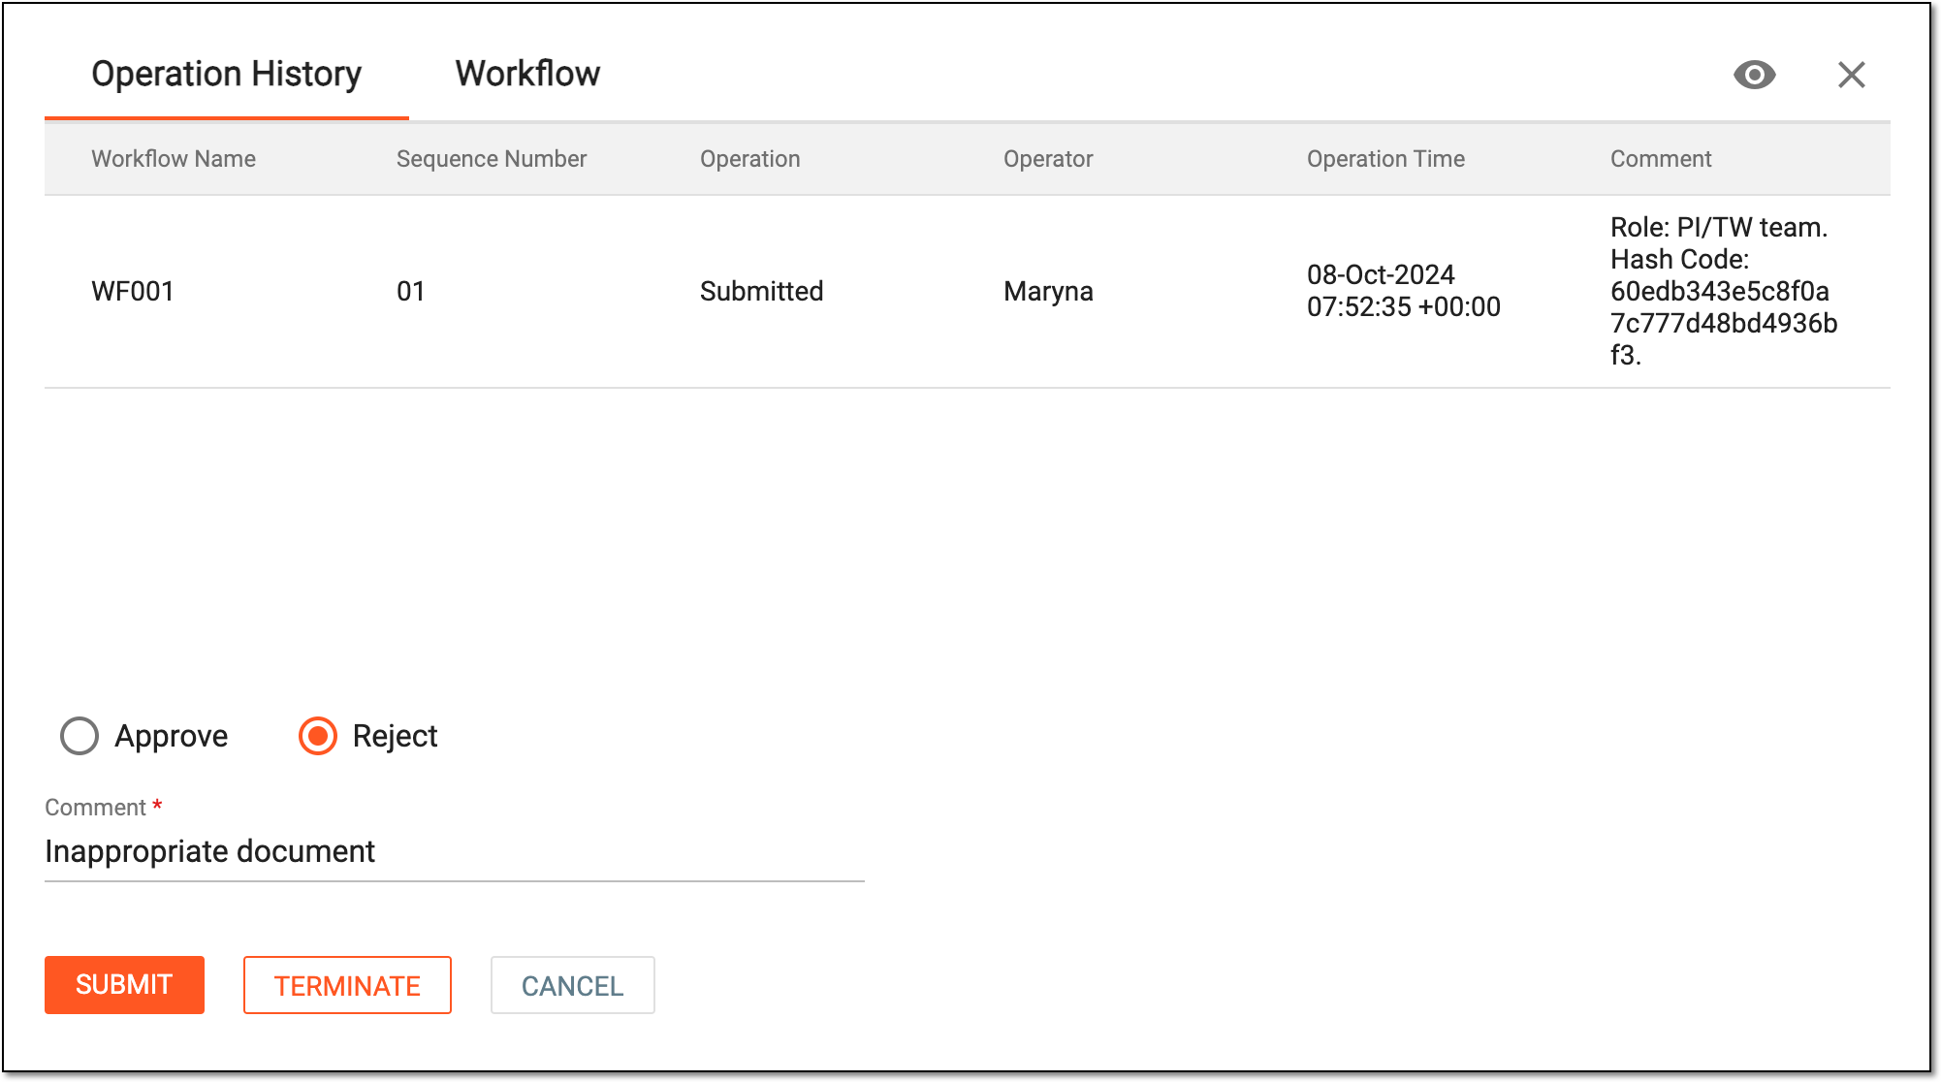Click the Operator column header
Image resolution: width=1941 pixels, height=1082 pixels.
point(1048,159)
